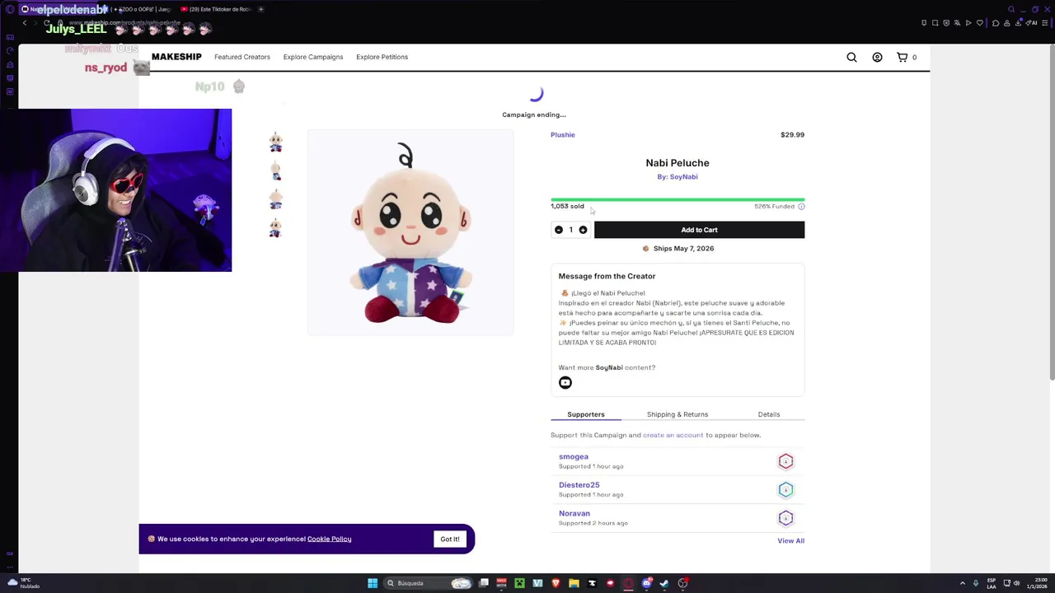Screen dimensions: 1055x593
Task: Open taskbar clock showing 23:00
Action: [x=1038, y=583]
